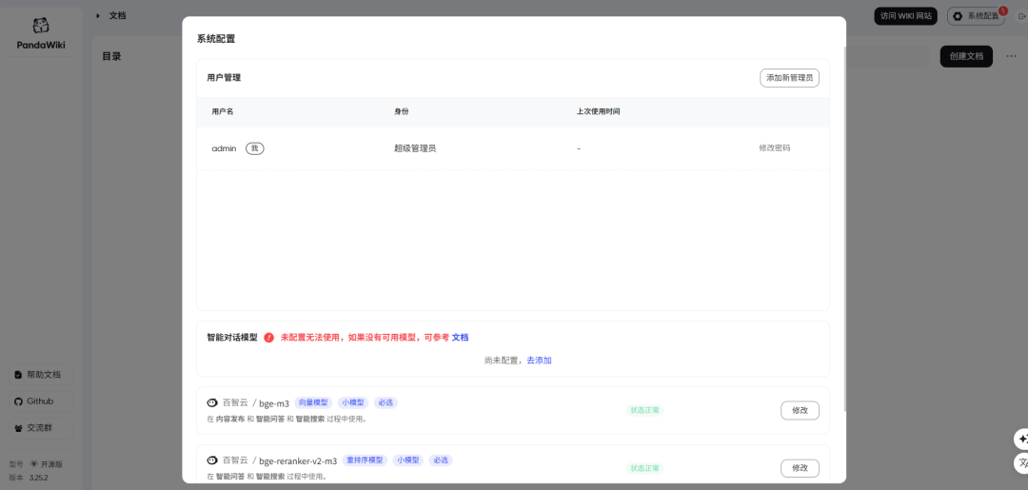Click the 开源版 edition badge
1028x490 pixels.
coord(47,463)
